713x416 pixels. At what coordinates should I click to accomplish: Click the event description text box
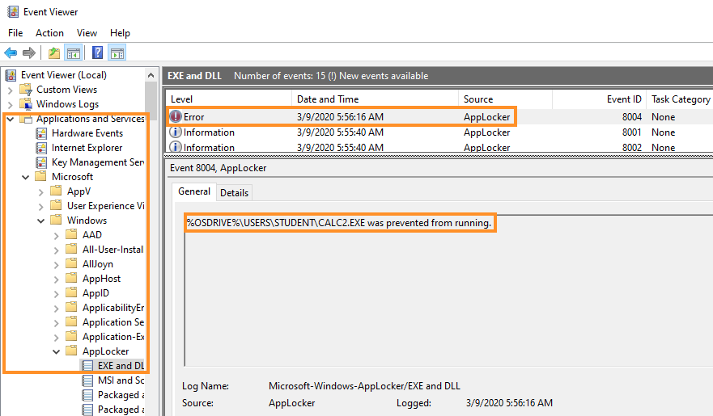(449, 290)
